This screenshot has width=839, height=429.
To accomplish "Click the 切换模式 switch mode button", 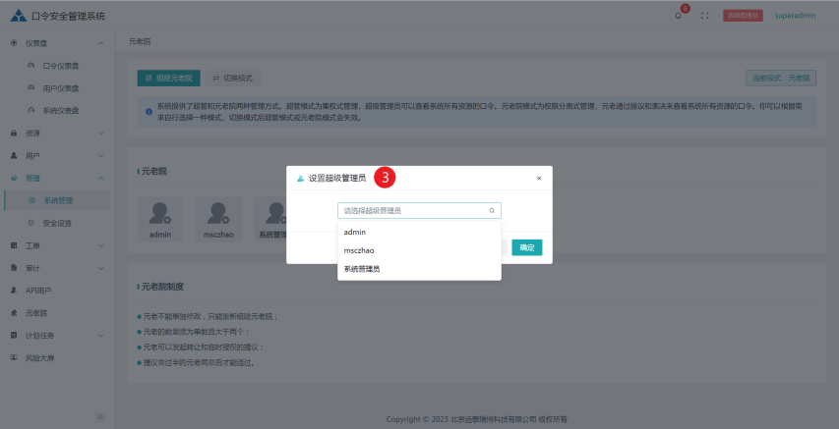I will click(x=232, y=77).
